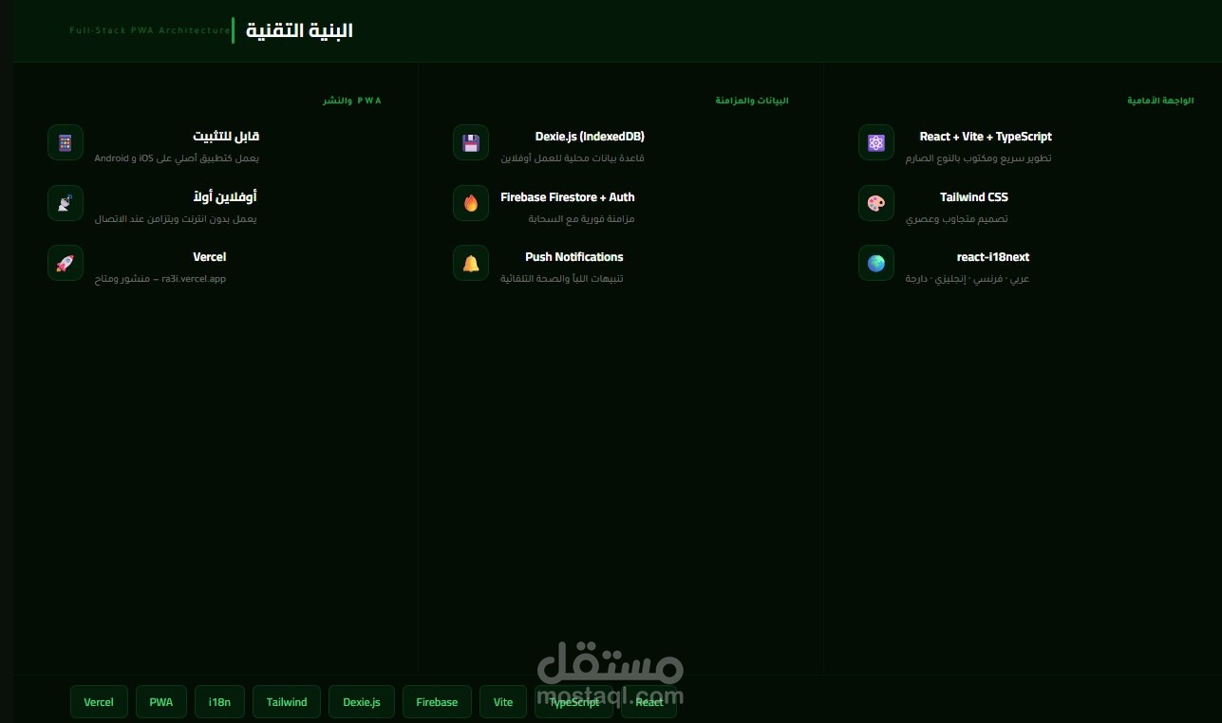Image resolution: width=1222 pixels, height=723 pixels.
Task: Select the Vite tag chip
Action: click(503, 702)
